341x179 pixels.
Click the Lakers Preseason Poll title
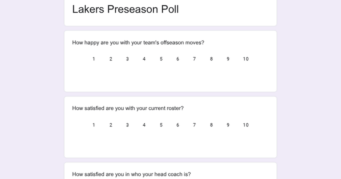tap(125, 9)
